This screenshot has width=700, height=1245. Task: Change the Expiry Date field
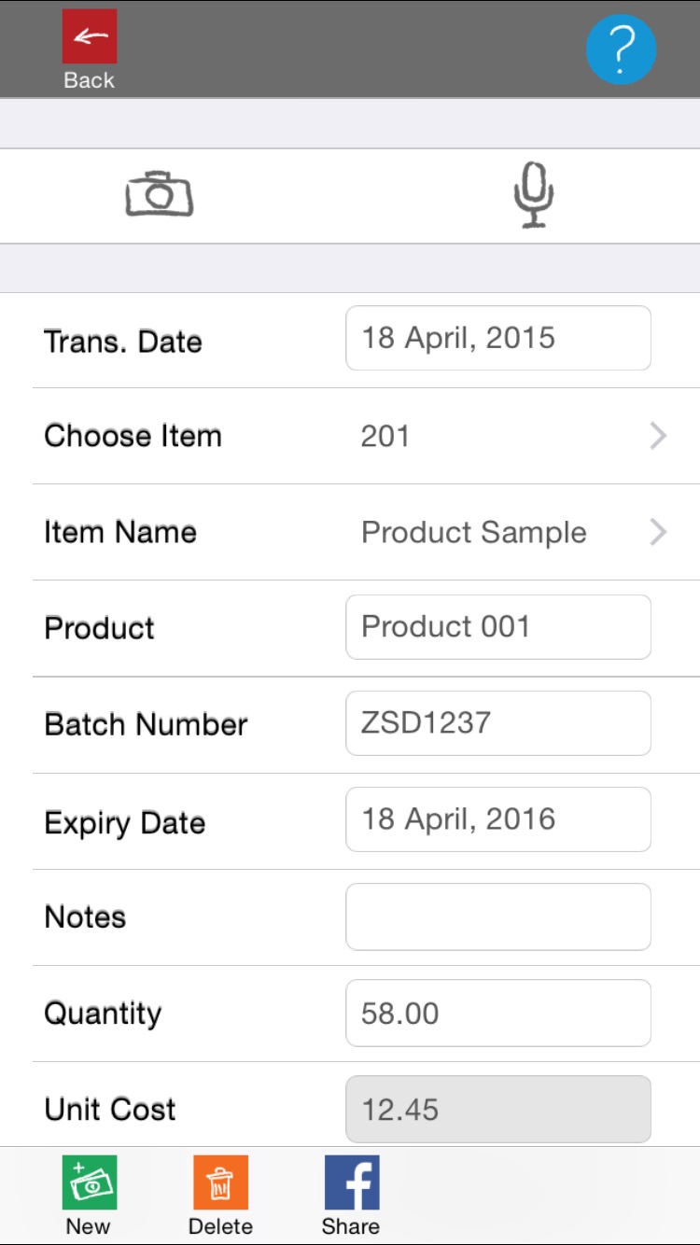click(x=497, y=819)
